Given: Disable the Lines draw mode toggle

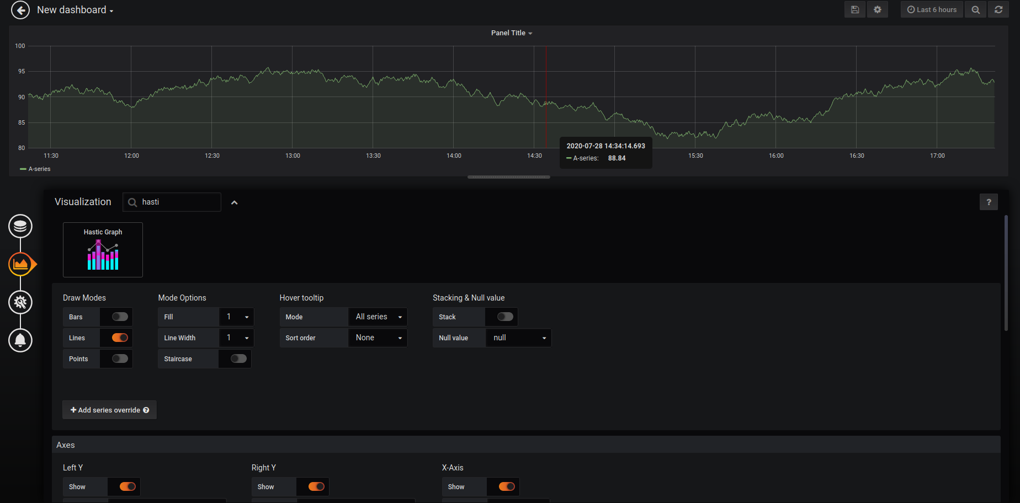Looking at the screenshot, I should tap(120, 338).
